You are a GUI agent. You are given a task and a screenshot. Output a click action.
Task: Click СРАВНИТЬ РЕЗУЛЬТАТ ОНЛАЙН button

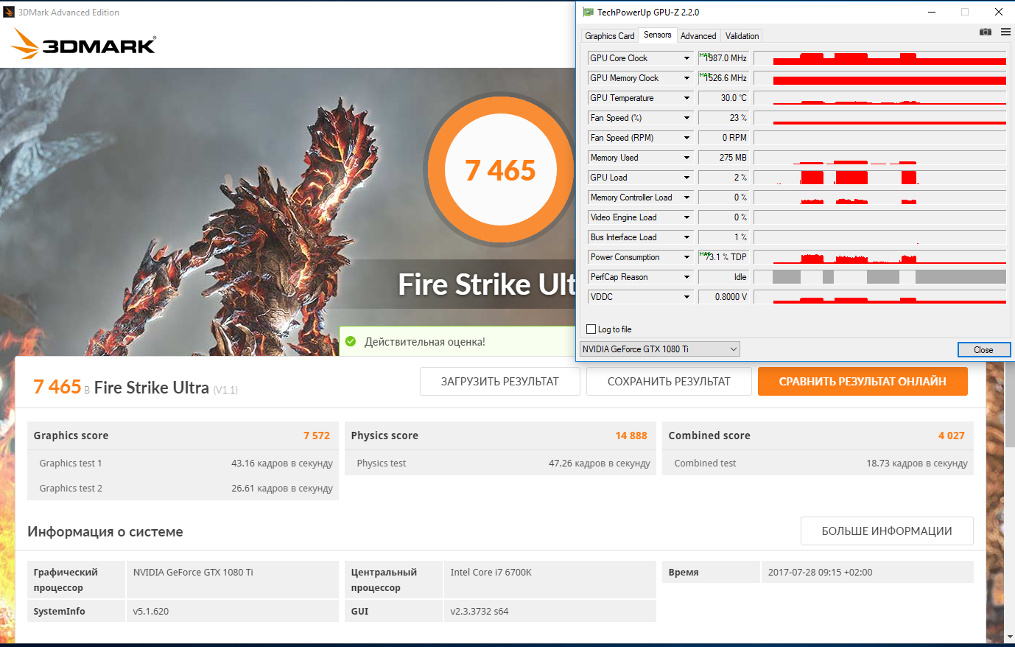863,382
